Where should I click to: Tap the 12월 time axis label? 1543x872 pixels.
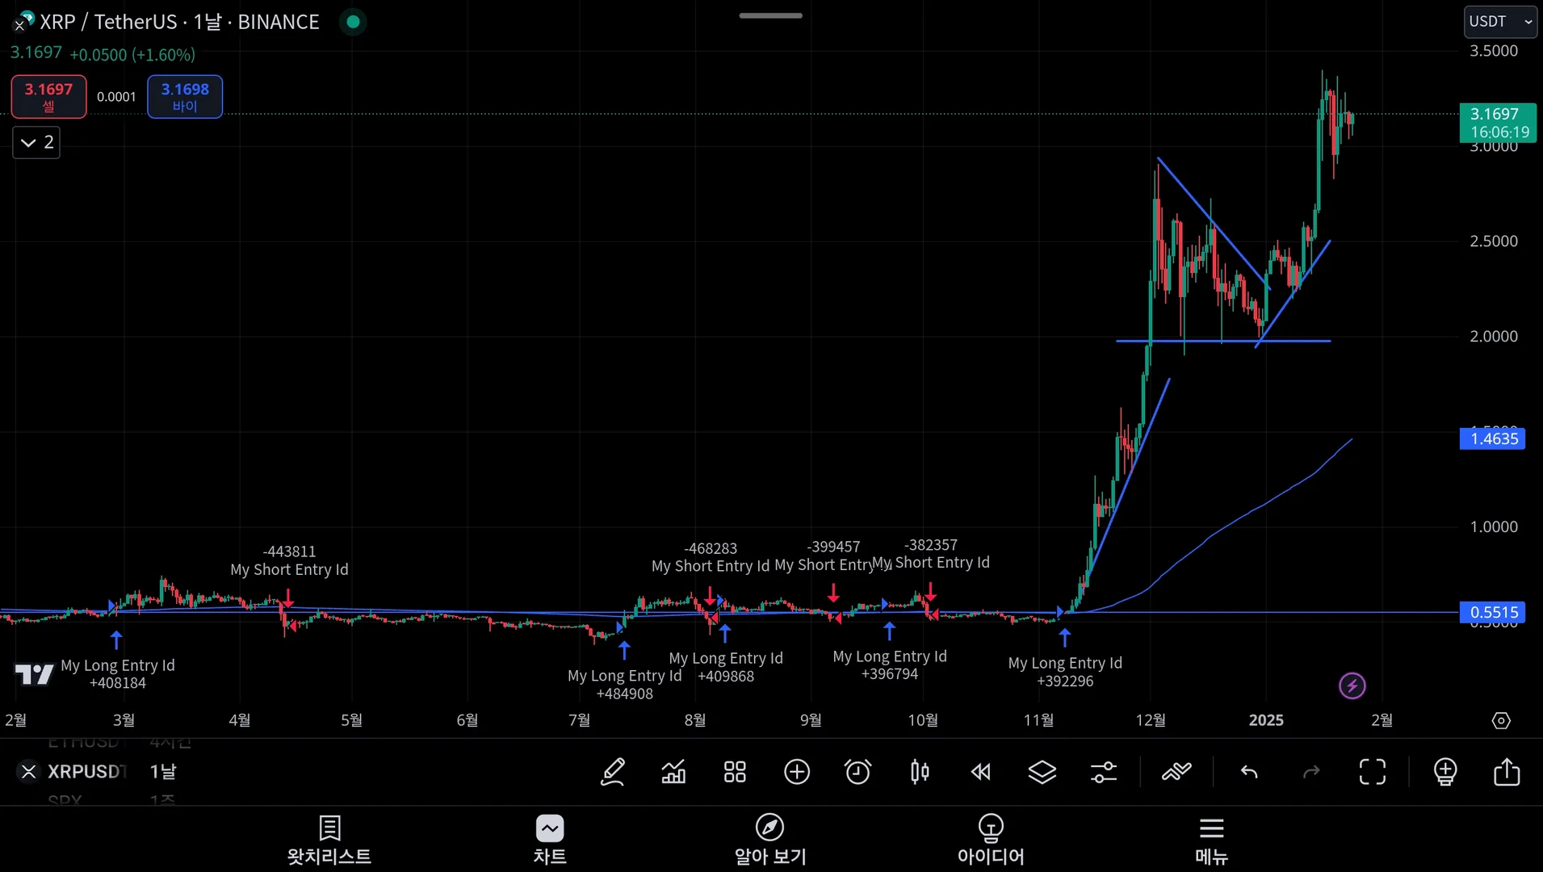pyautogui.click(x=1151, y=720)
